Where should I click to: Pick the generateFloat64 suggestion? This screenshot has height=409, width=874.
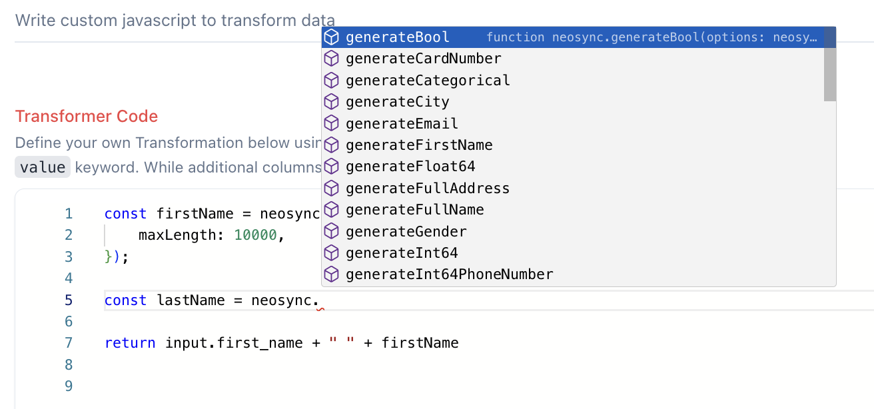pyautogui.click(x=572, y=167)
